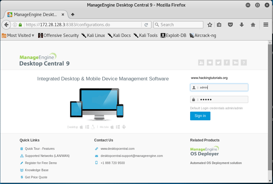The width and height of the screenshot is (273, 184).
Task: Open the Get Price Quote link
Action: pyautogui.click(x=36, y=177)
